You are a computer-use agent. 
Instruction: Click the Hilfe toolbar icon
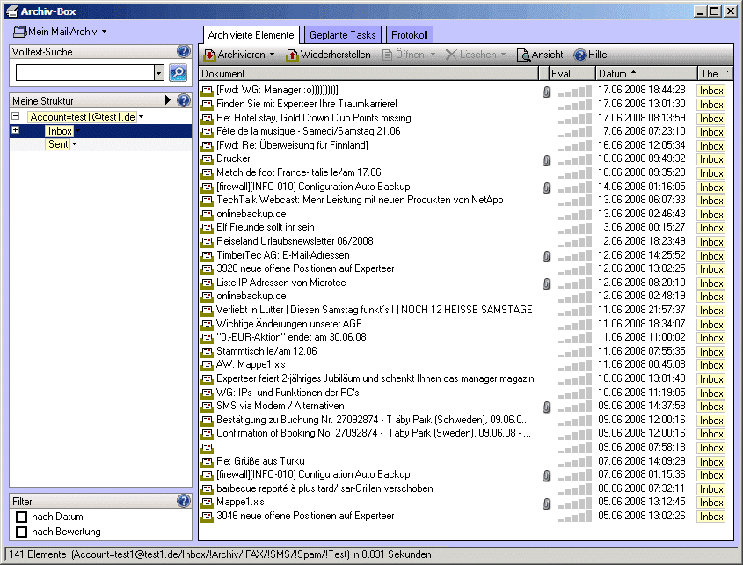pos(580,55)
